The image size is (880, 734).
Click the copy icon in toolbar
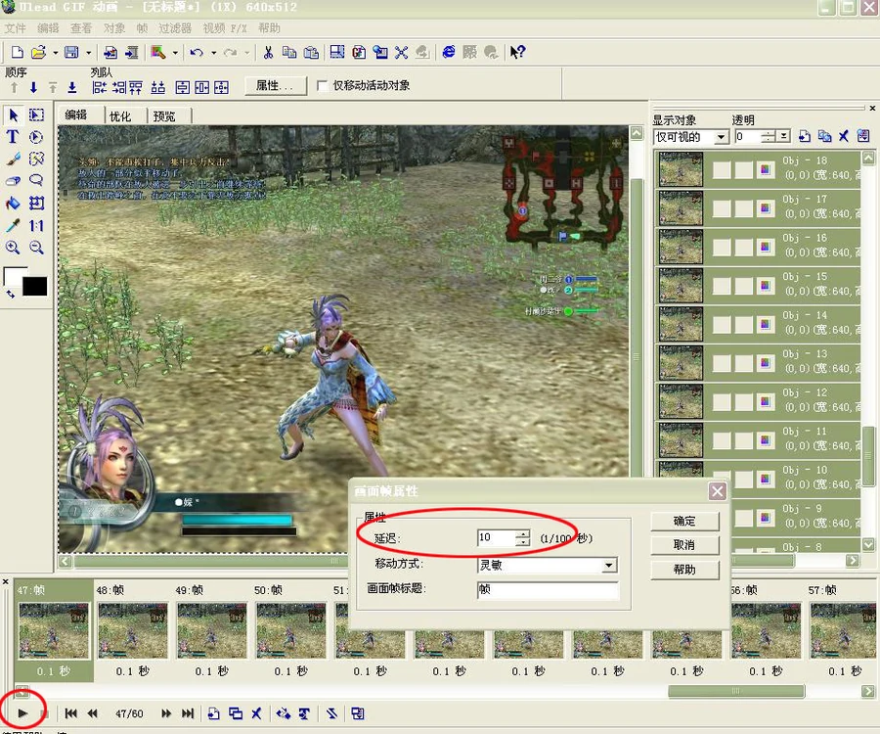(289, 52)
